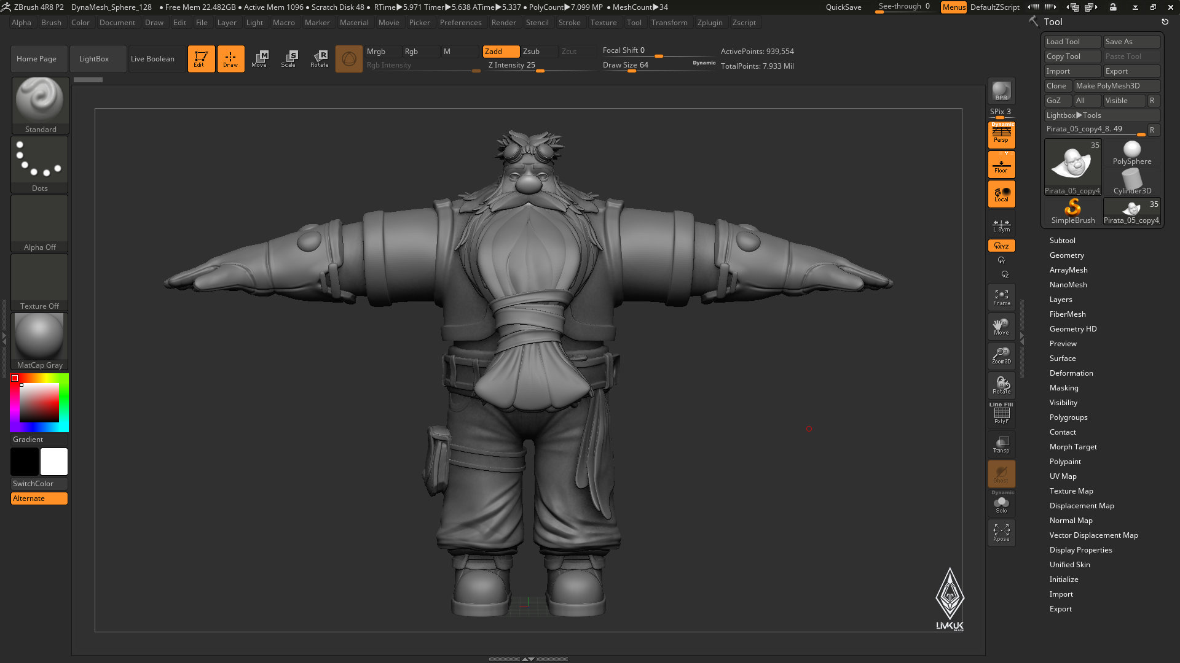
Task: Activate Edit mode button
Action: 201,59
